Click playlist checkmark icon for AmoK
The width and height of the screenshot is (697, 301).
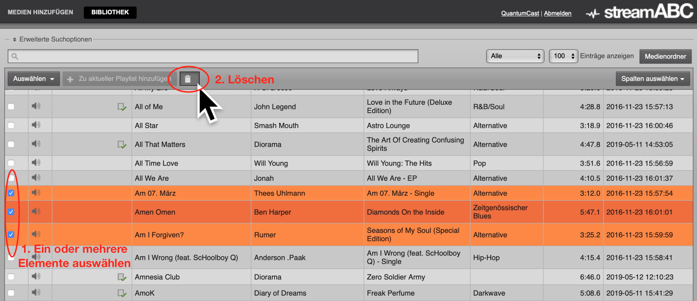(122, 293)
